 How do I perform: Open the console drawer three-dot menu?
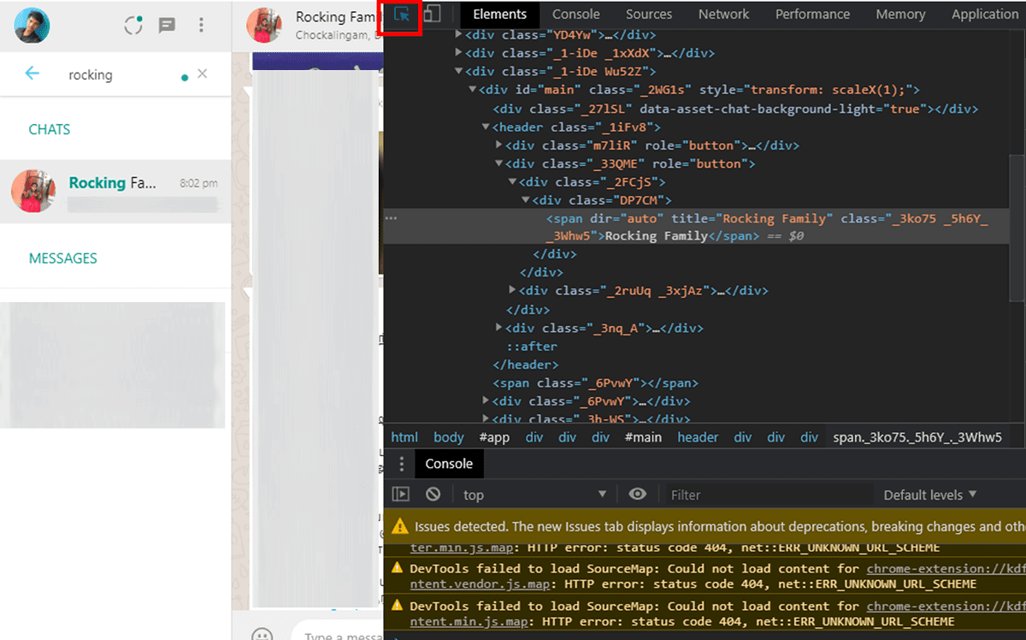click(x=402, y=464)
